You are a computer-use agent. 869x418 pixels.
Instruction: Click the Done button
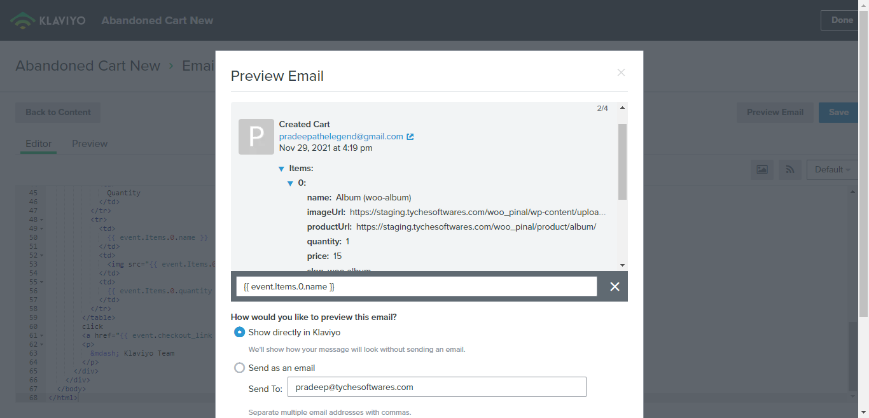click(x=842, y=20)
